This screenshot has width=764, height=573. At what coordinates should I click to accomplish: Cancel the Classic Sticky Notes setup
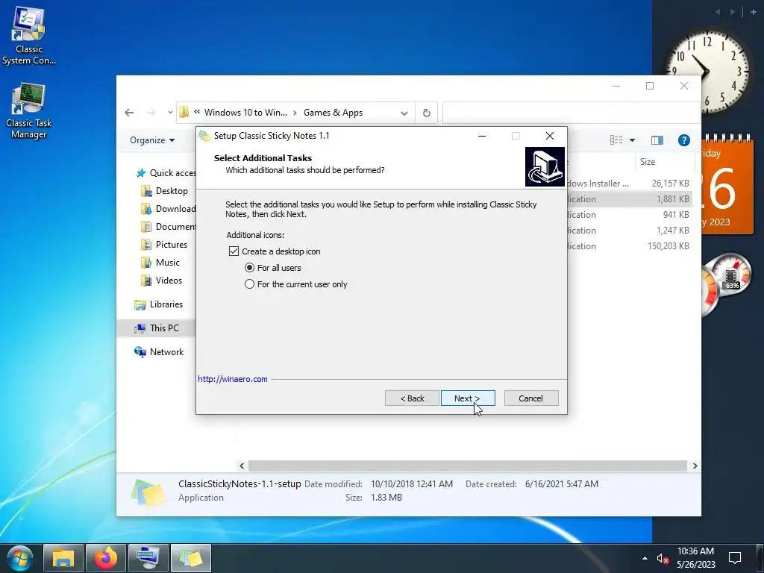pyautogui.click(x=531, y=398)
